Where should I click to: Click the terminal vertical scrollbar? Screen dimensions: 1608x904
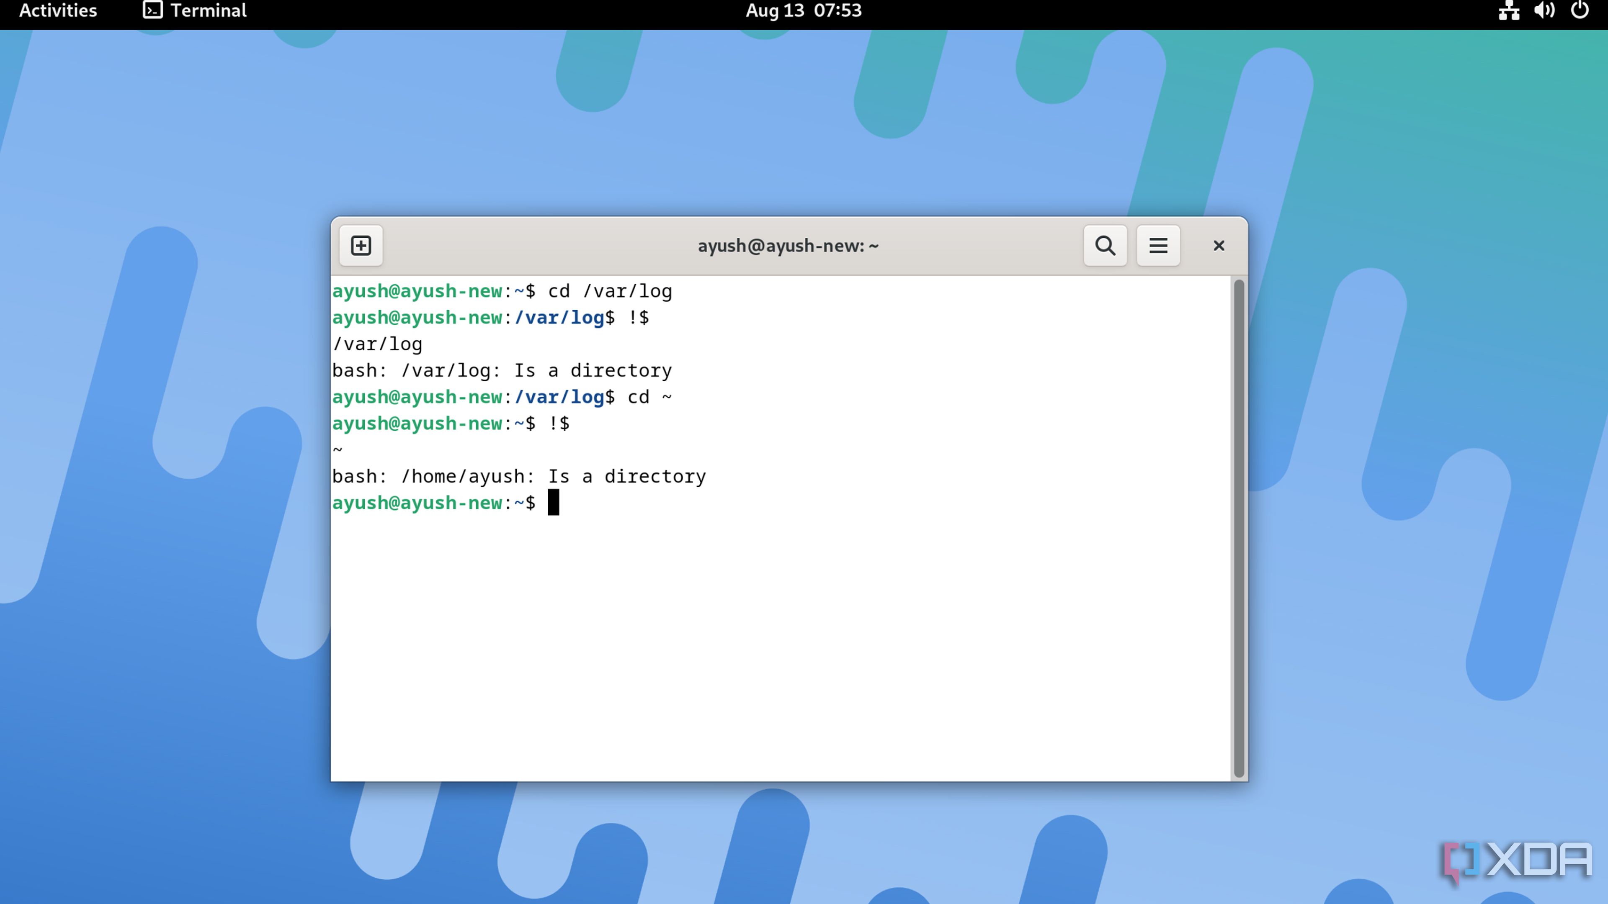(1239, 528)
